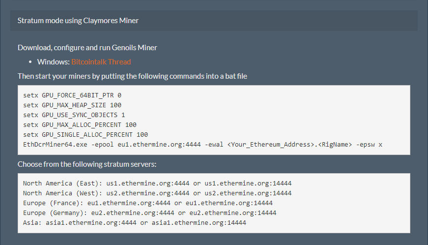428x245 pixels.
Task: Click 'Download, configure and run Genoils Miner' text
Action: pyautogui.click(x=87, y=48)
